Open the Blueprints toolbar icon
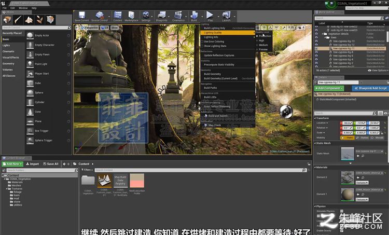 pos(161,15)
